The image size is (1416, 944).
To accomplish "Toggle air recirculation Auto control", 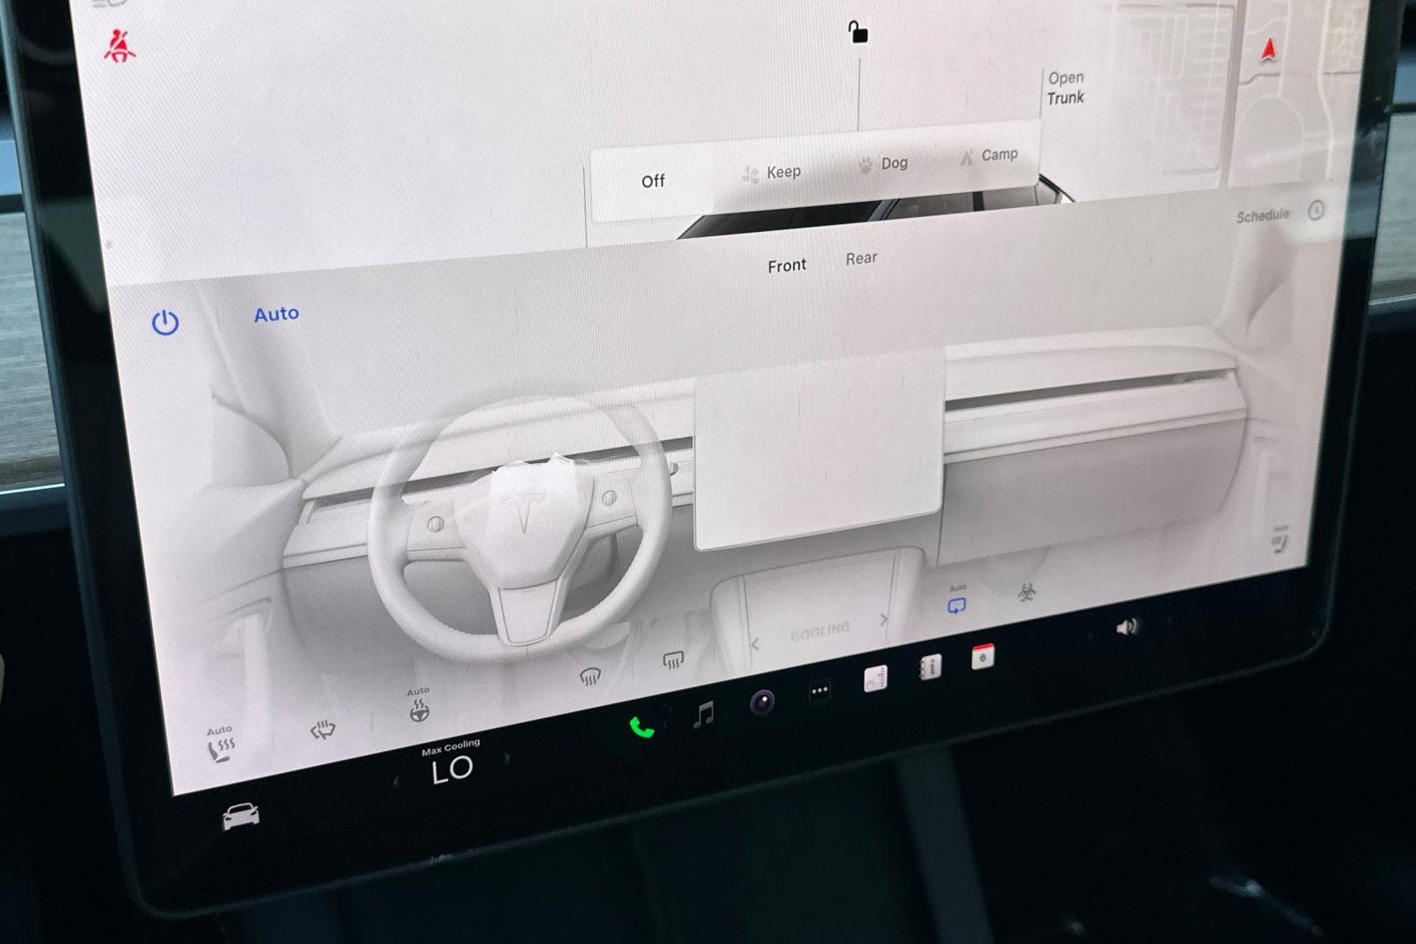I will point(958,604).
